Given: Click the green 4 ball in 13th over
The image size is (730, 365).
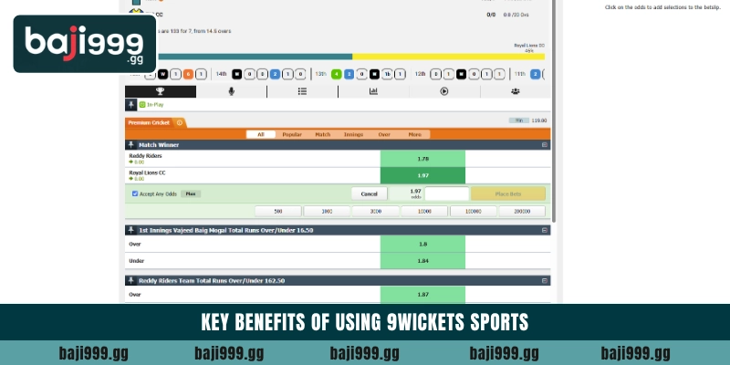Looking at the screenshot, I should click(336, 74).
